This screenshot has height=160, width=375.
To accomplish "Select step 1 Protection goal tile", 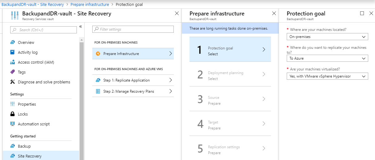I will pos(230,49).
